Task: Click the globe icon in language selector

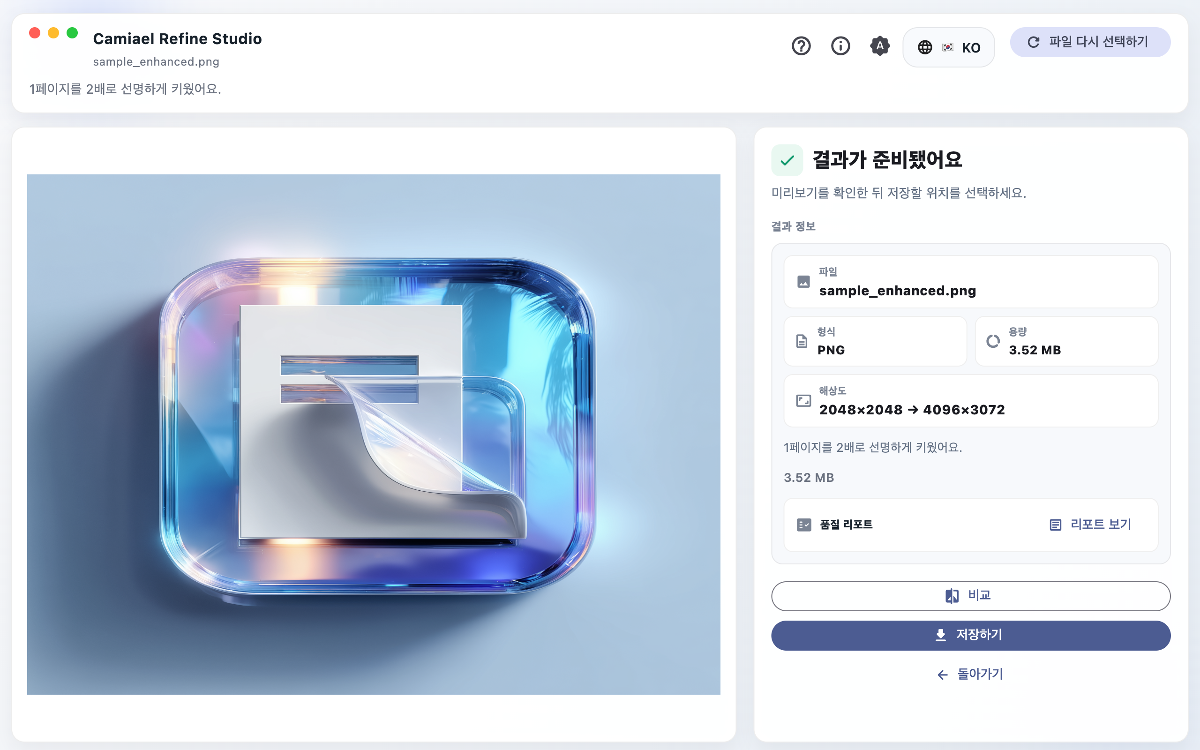Action: pyautogui.click(x=925, y=48)
